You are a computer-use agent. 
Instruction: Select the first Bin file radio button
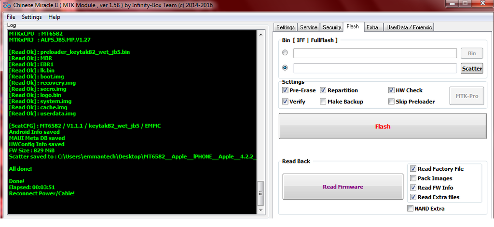pos(285,53)
